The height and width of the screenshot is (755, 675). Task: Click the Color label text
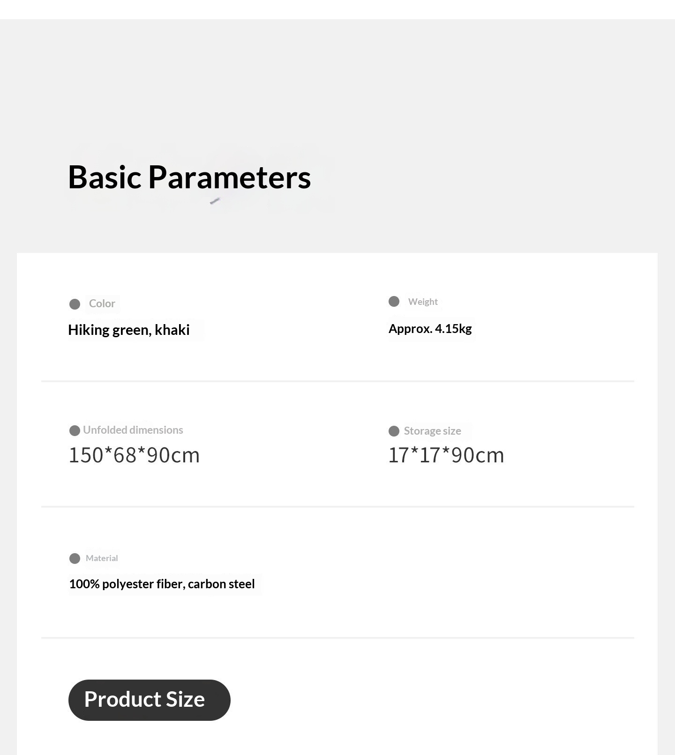[x=102, y=304]
